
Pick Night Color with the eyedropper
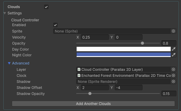174,55
